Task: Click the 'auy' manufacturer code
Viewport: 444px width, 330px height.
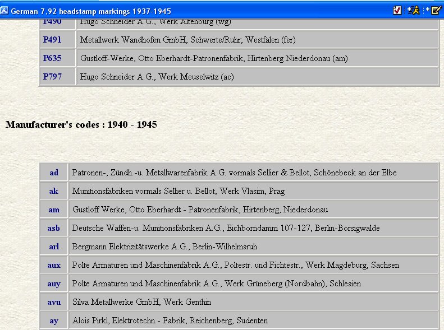Action: pos(54,283)
